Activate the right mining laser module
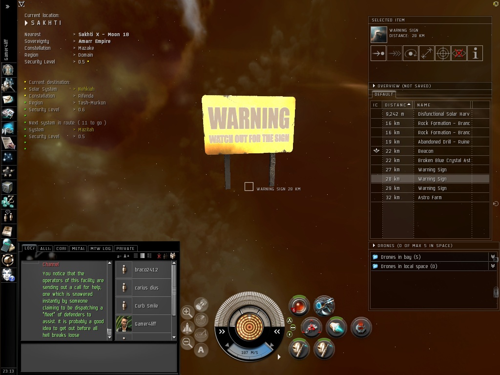This screenshot has width=500, height=375. click(324, 349)
